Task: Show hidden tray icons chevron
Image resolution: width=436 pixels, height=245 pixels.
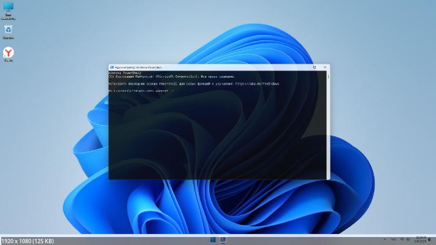Action: (x=385, y=239)
